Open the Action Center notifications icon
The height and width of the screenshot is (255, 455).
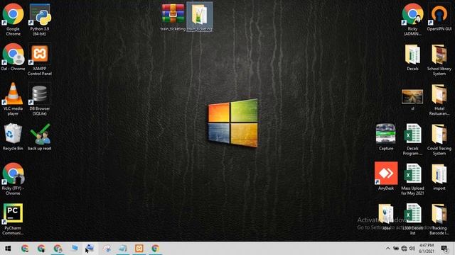tap(444, 249)
